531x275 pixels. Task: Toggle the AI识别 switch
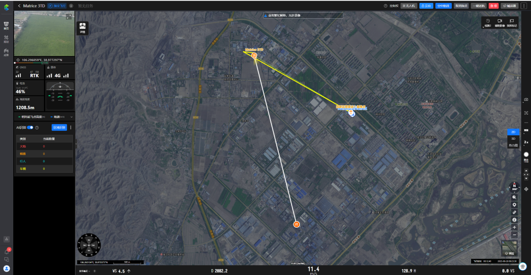point(30,128)
